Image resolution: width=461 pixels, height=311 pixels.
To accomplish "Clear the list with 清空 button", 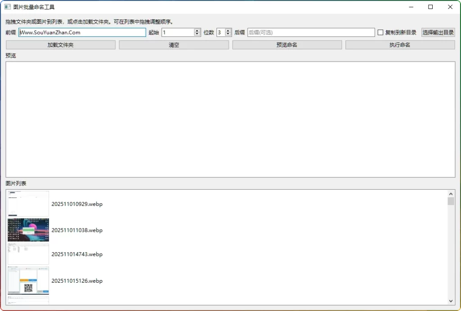I will pos(174,45).
